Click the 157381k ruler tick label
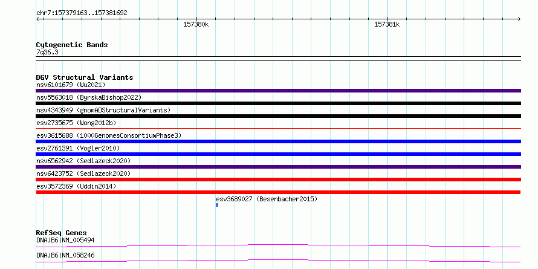Viewport: 538px width, 269px height. 387,25
